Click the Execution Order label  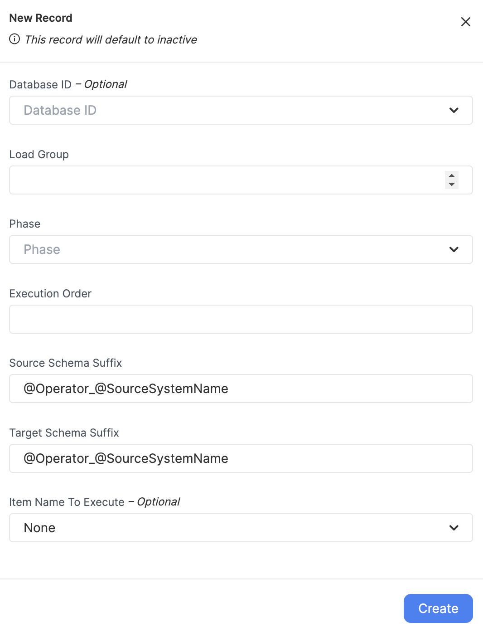[50, 294]
